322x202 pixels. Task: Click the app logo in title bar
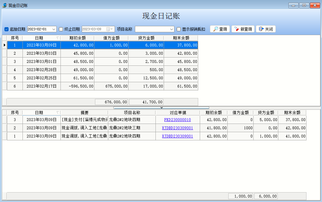(x=5, y=5)
